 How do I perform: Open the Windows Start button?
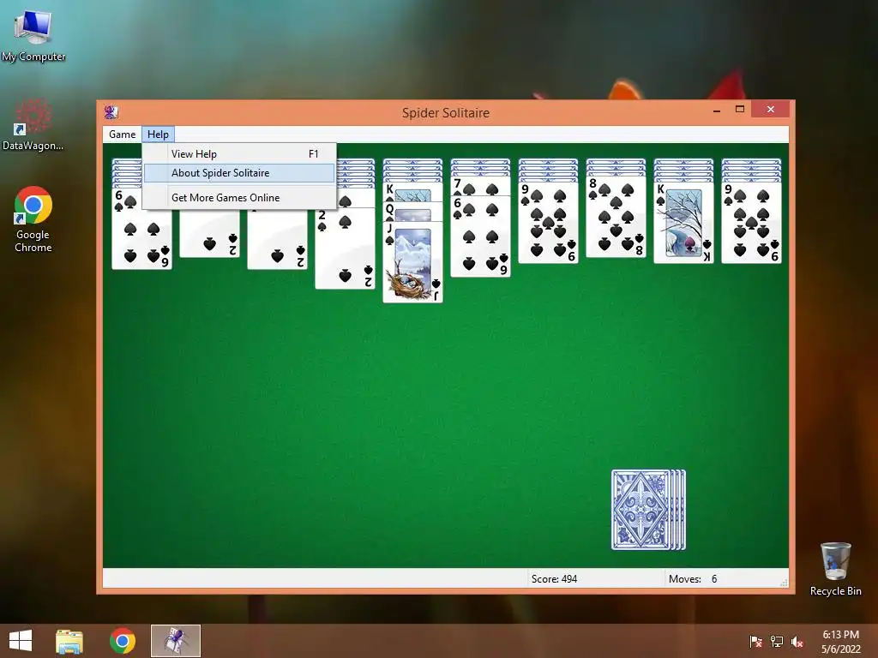[21, 641]
